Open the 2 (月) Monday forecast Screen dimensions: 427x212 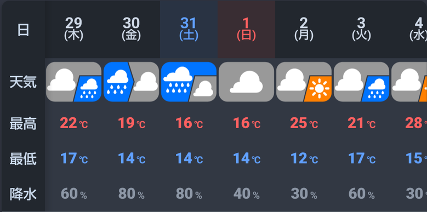[x=304, y=30]
